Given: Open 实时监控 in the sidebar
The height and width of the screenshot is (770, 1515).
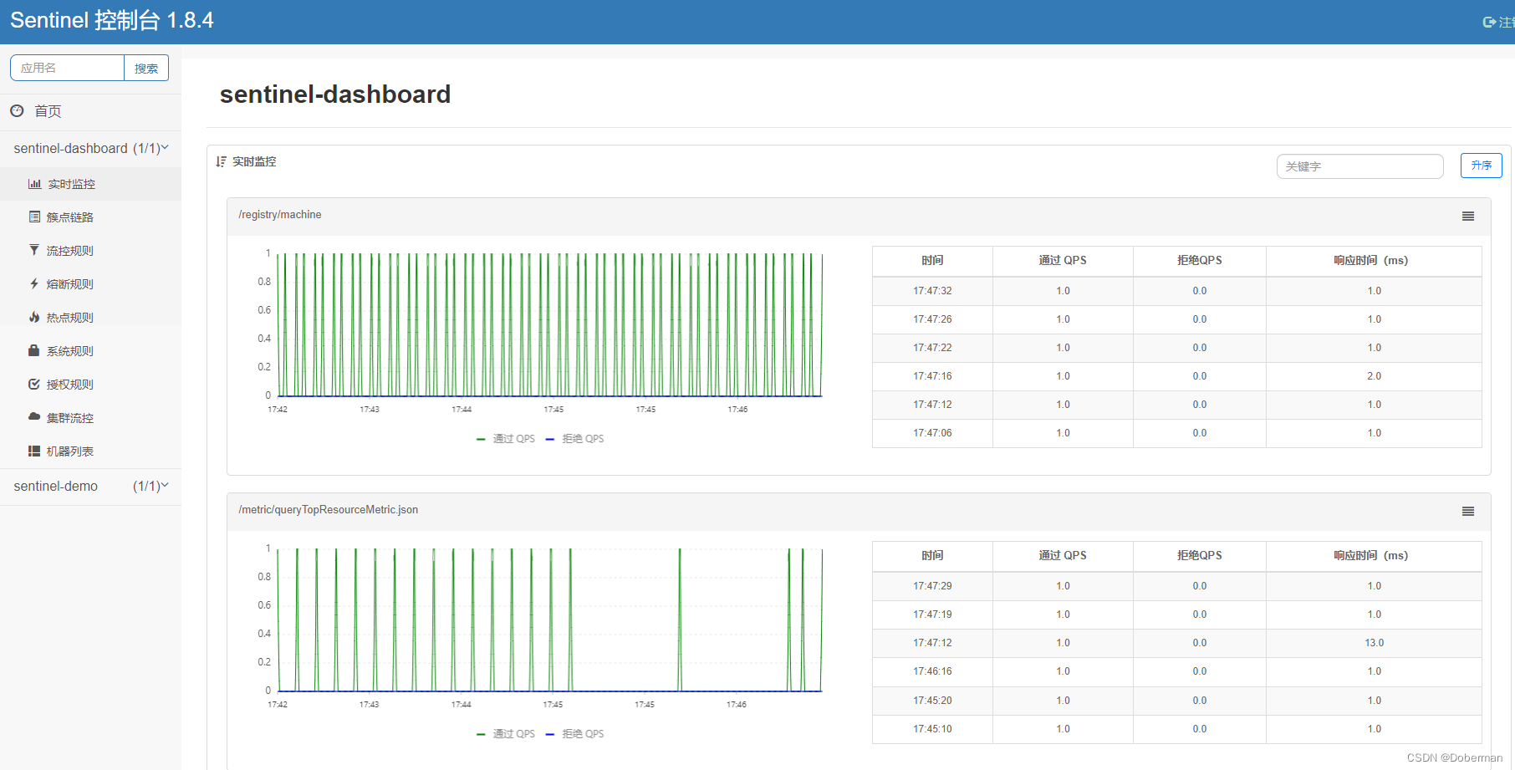Looking at the screenshot, I should tap(90, 184).
